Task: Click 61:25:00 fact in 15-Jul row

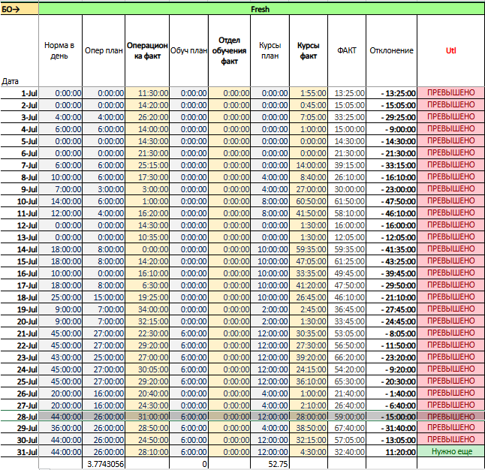Action: click(x=347, y=261)
